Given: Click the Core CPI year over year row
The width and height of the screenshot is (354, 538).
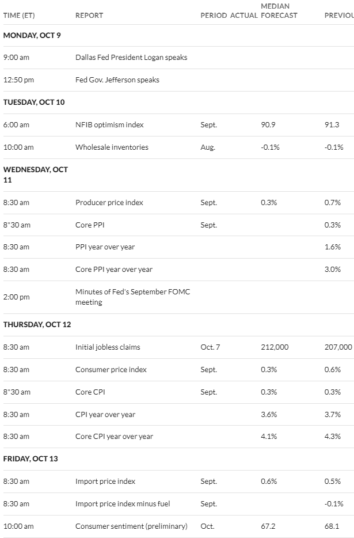Looking at the screenshot, I should 178,437.
